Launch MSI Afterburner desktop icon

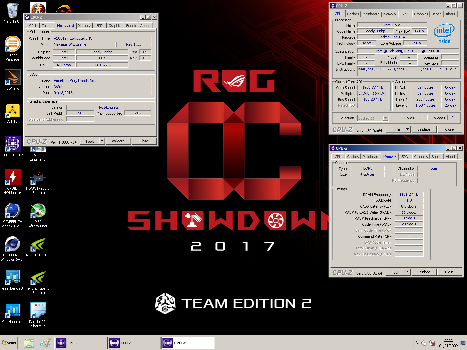tap(38, 215)
